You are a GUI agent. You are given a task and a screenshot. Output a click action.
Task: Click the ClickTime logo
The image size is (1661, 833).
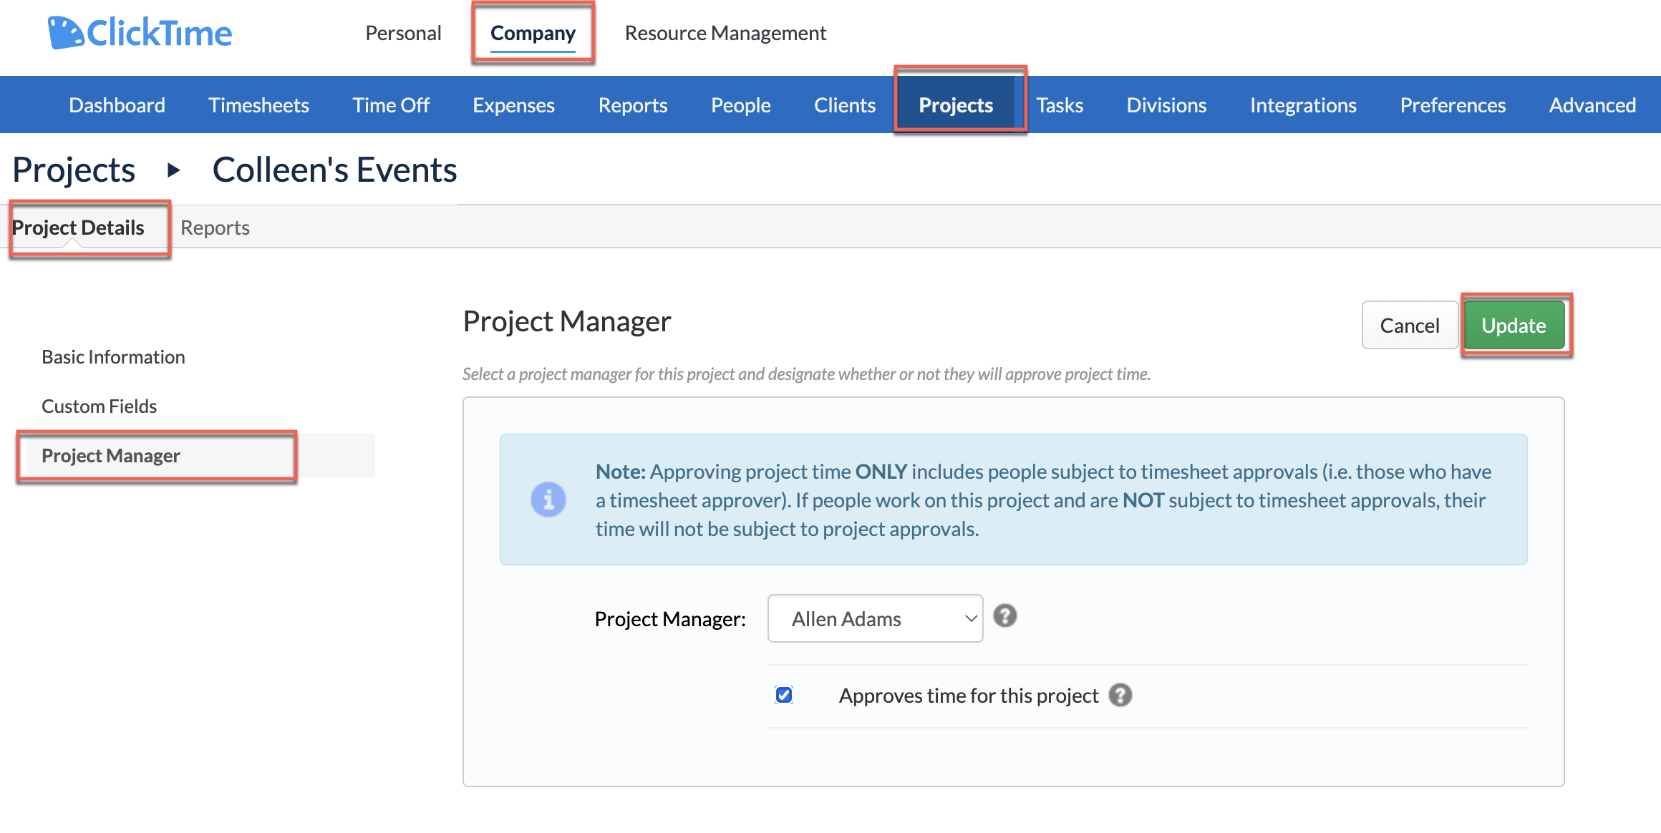click(140, 31)
